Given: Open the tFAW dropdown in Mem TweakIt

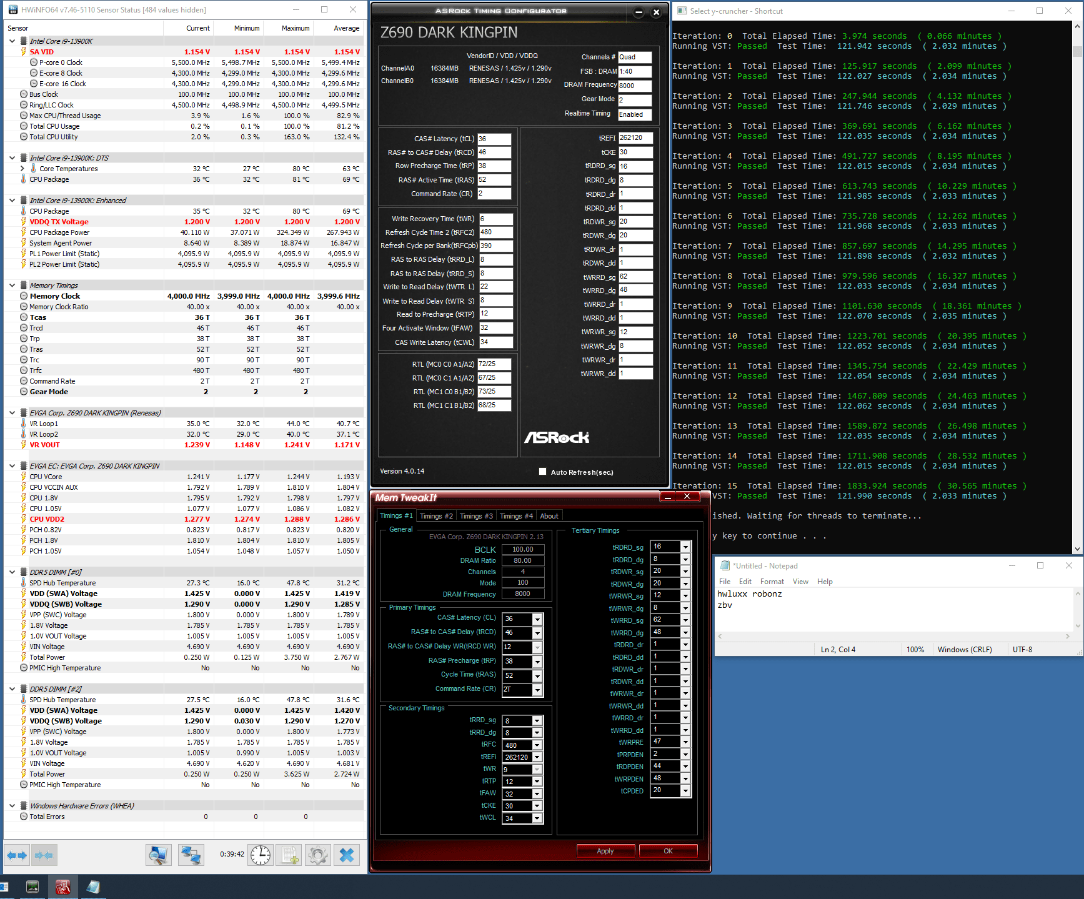Looking at the screenshot, I should [x=537, y=794].
